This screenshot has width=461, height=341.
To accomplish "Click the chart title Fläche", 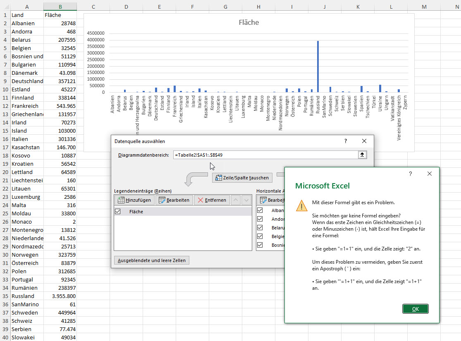I will coord(249,22).
